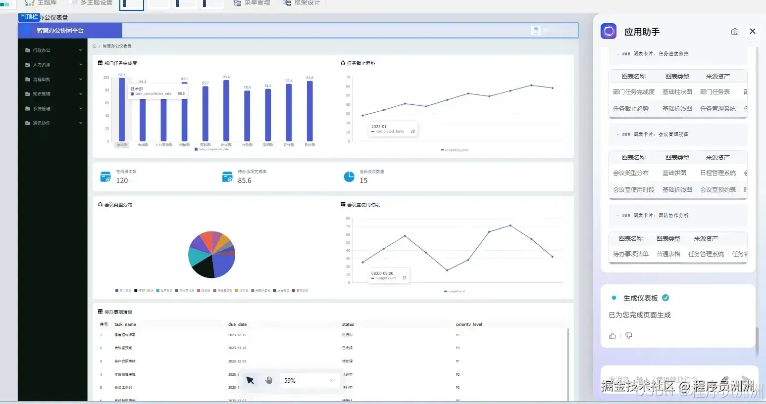This screenshot has width=766, height=404.
Task: Click the 任务截止趋势 chart title icon
Action: click(x=343, y=63)
